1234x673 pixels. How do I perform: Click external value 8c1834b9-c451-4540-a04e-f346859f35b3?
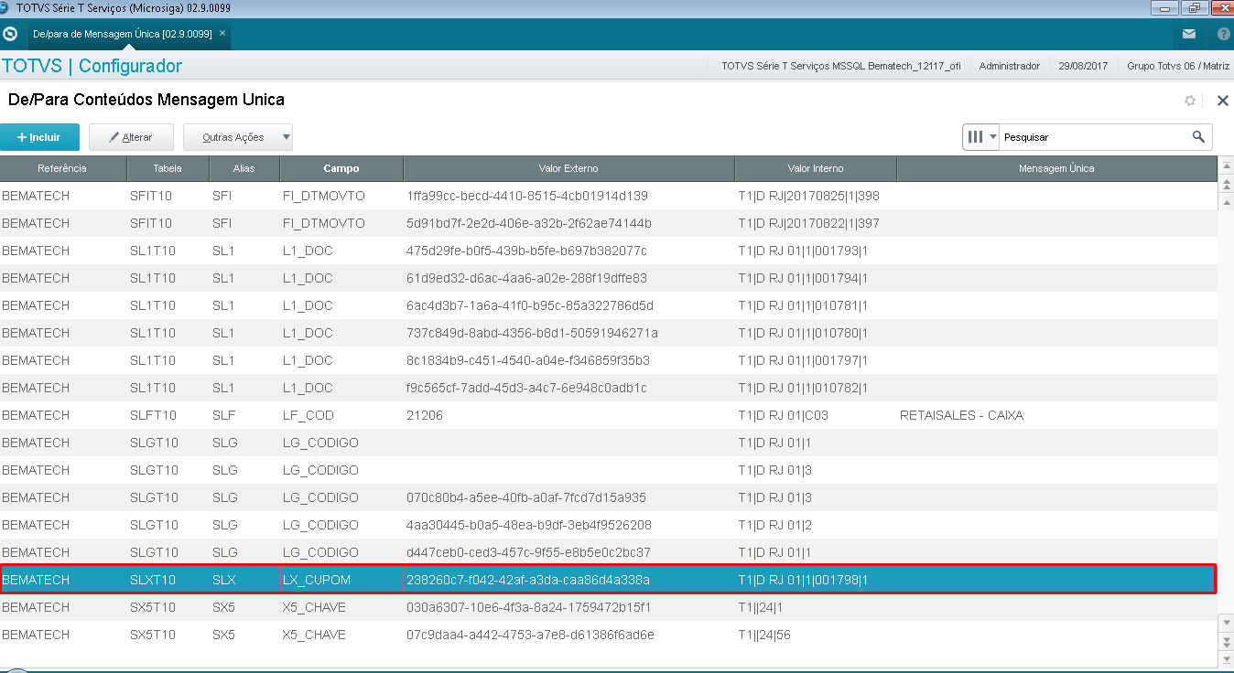(528, 360)
